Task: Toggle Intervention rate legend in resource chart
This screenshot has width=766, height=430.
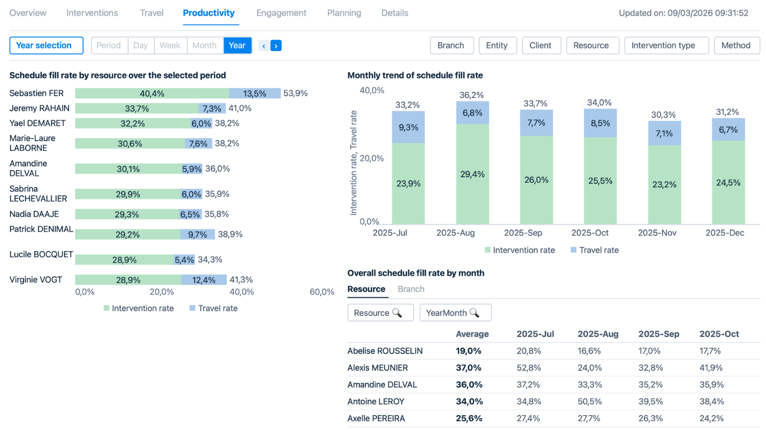Action: (139, 308)
